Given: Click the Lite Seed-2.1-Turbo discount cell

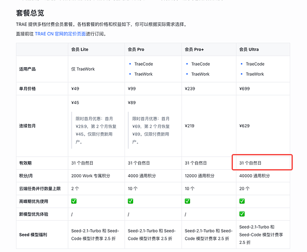Looking at the screenshot, I should pos(95,235).
